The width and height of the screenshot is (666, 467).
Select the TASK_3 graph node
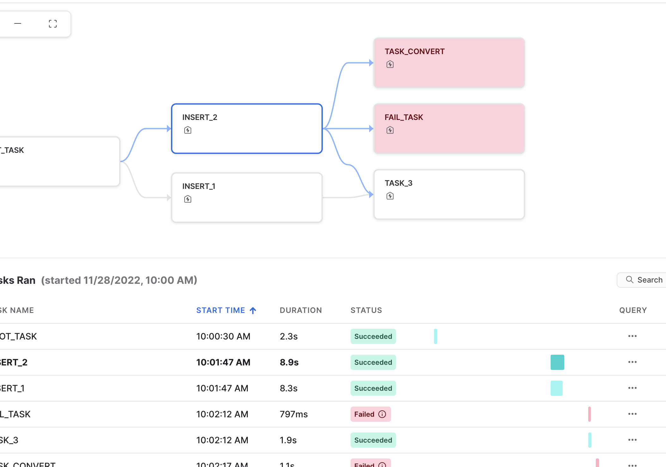(449, 194)
